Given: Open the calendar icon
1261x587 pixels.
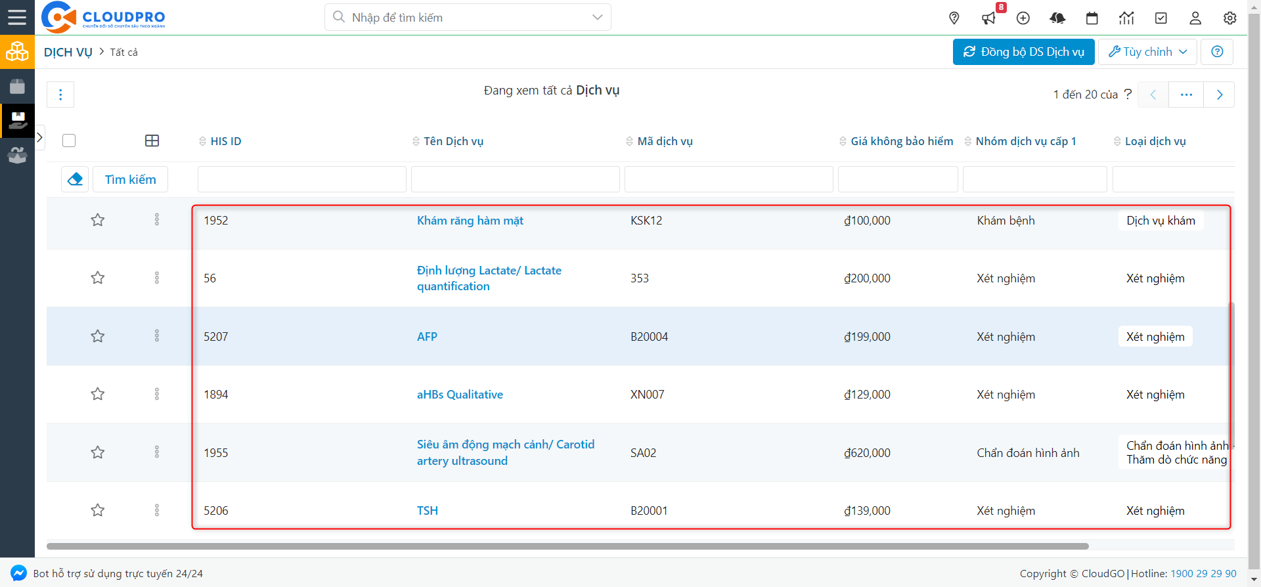Looking at the screenshot, I should pos(1092,18).
